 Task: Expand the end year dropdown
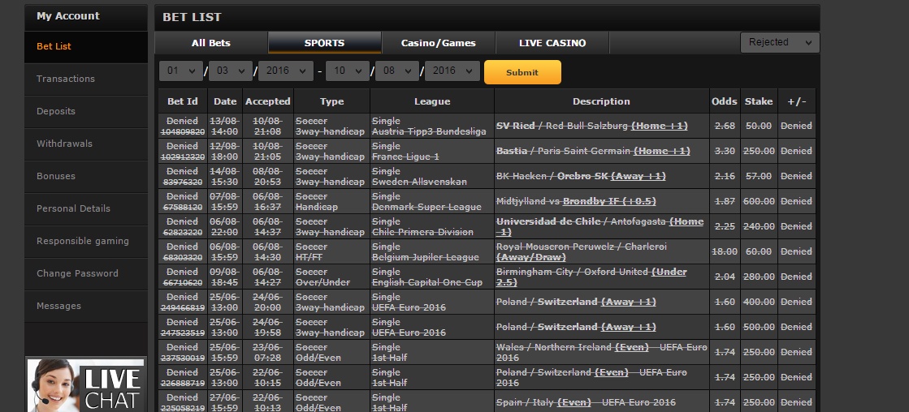pyautogui.click(x=452, y=71)
